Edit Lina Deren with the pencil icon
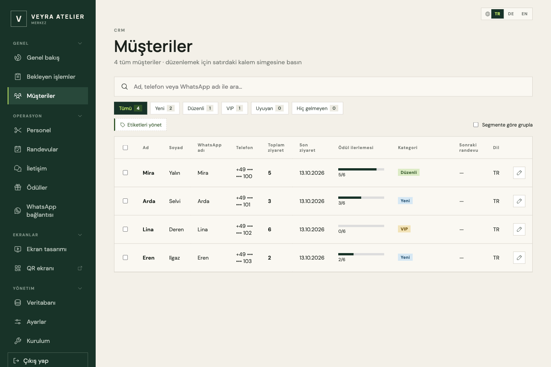Viewport: 551px width, 367px height. pyautogui.click(x=519, y=229)
